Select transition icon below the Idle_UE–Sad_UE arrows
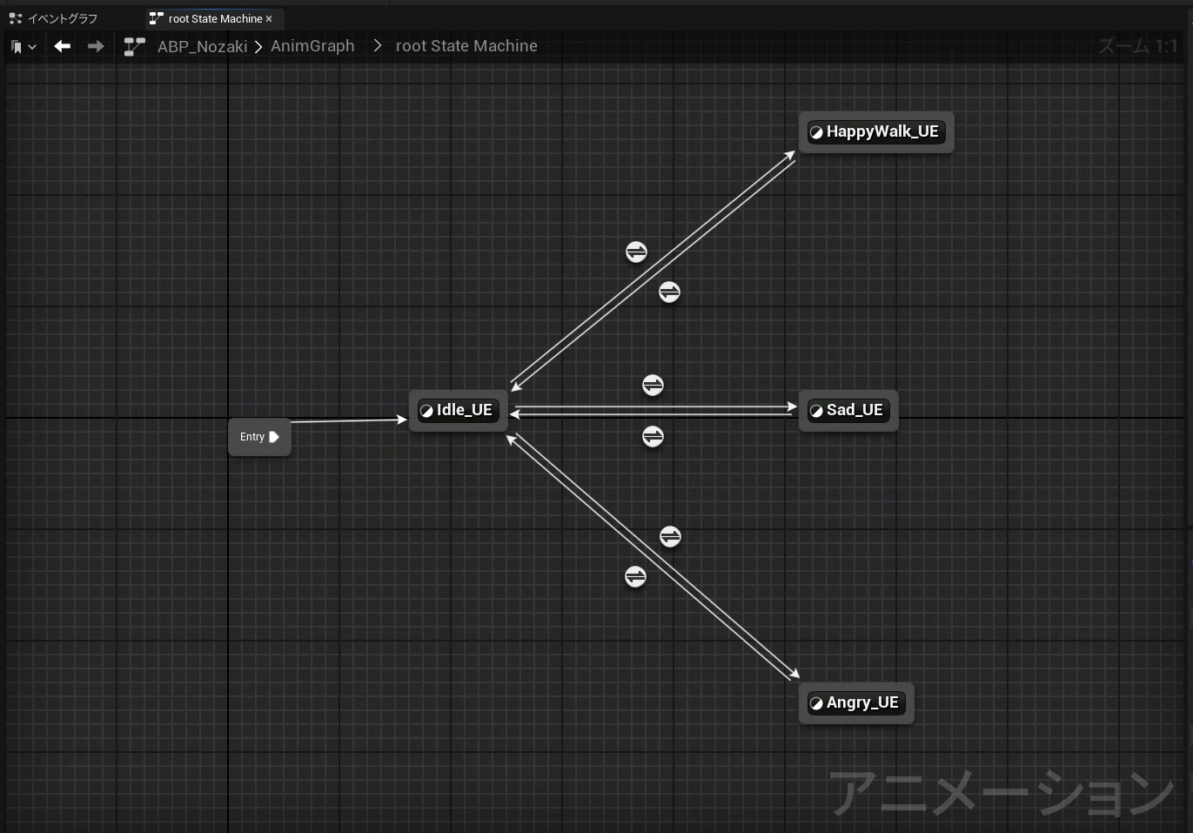 coord(653,436)
